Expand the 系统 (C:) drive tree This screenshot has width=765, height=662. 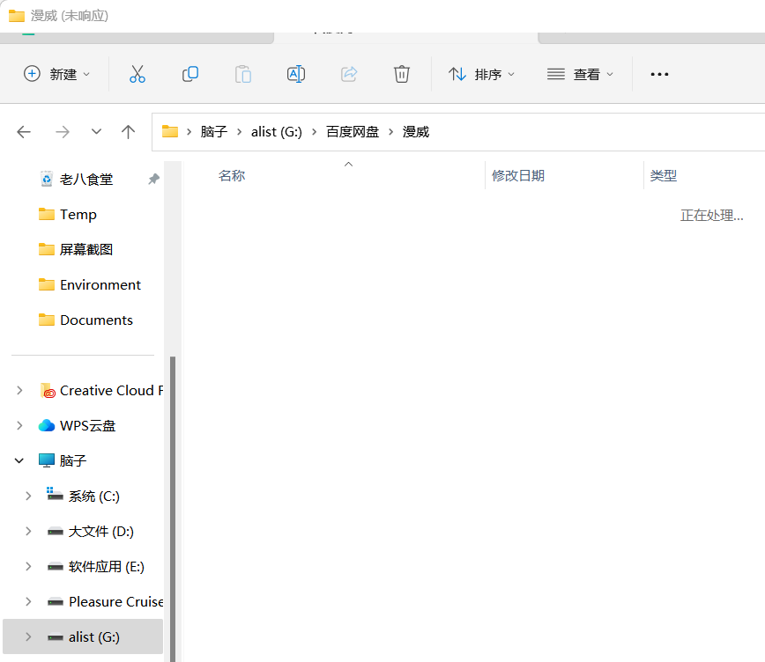coord(28,496)
